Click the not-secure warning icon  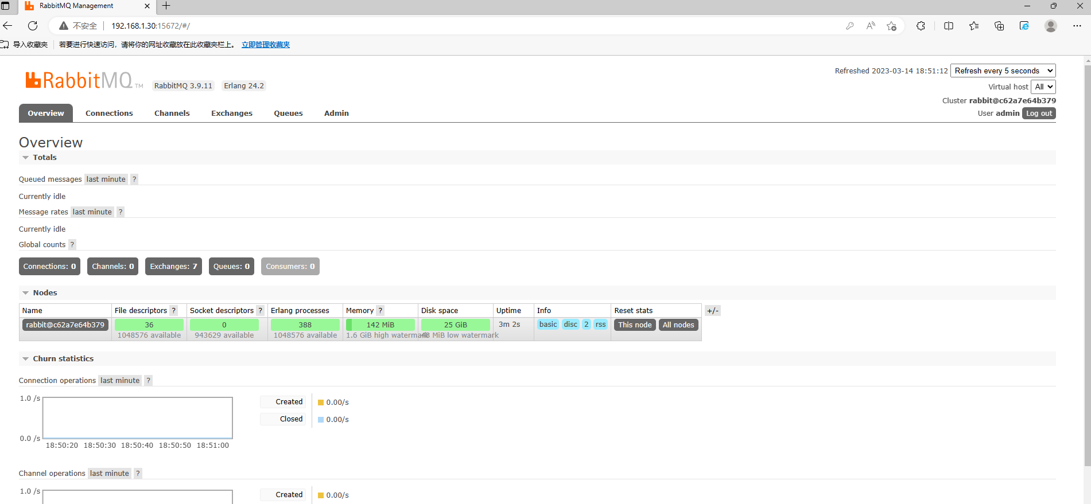(64, 26)
